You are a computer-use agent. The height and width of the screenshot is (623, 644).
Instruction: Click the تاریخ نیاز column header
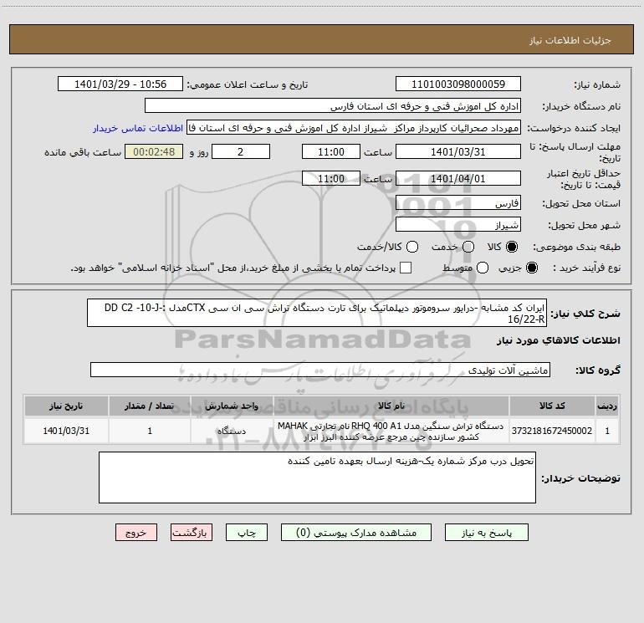point(66,406)
